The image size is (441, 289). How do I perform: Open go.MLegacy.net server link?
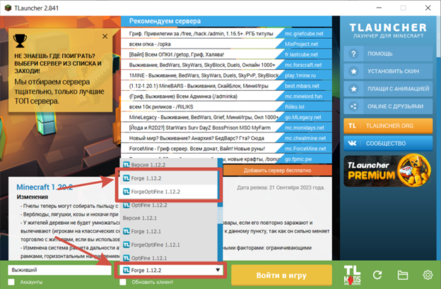pyautogui.click(x=303, y=117)
